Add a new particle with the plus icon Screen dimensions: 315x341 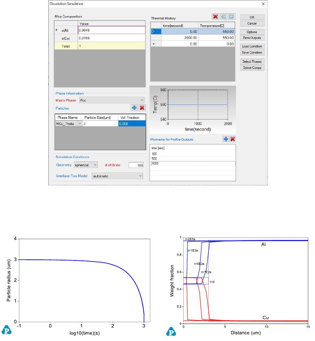tap(134, 108)
